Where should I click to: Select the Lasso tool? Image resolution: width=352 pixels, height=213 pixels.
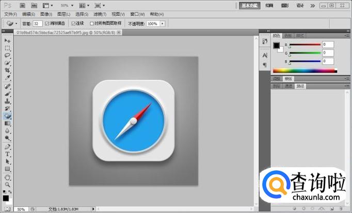point(7,55)
